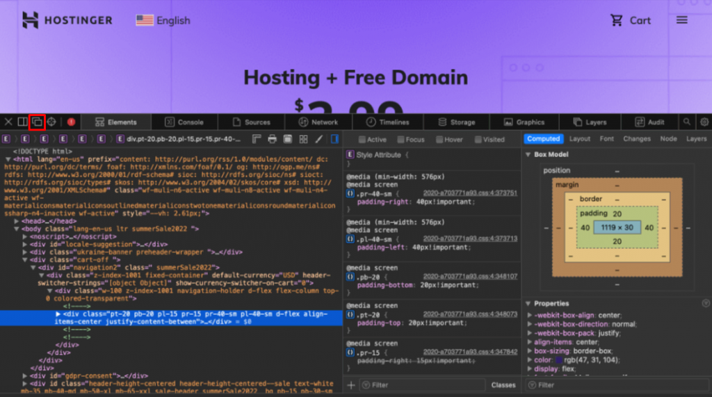Open the Hostinger shopping cart
Screen dimensions: 712x397
630,20
